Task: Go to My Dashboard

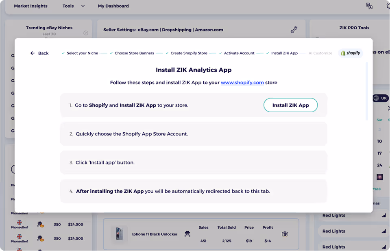Action: click(x=113, y=6)
